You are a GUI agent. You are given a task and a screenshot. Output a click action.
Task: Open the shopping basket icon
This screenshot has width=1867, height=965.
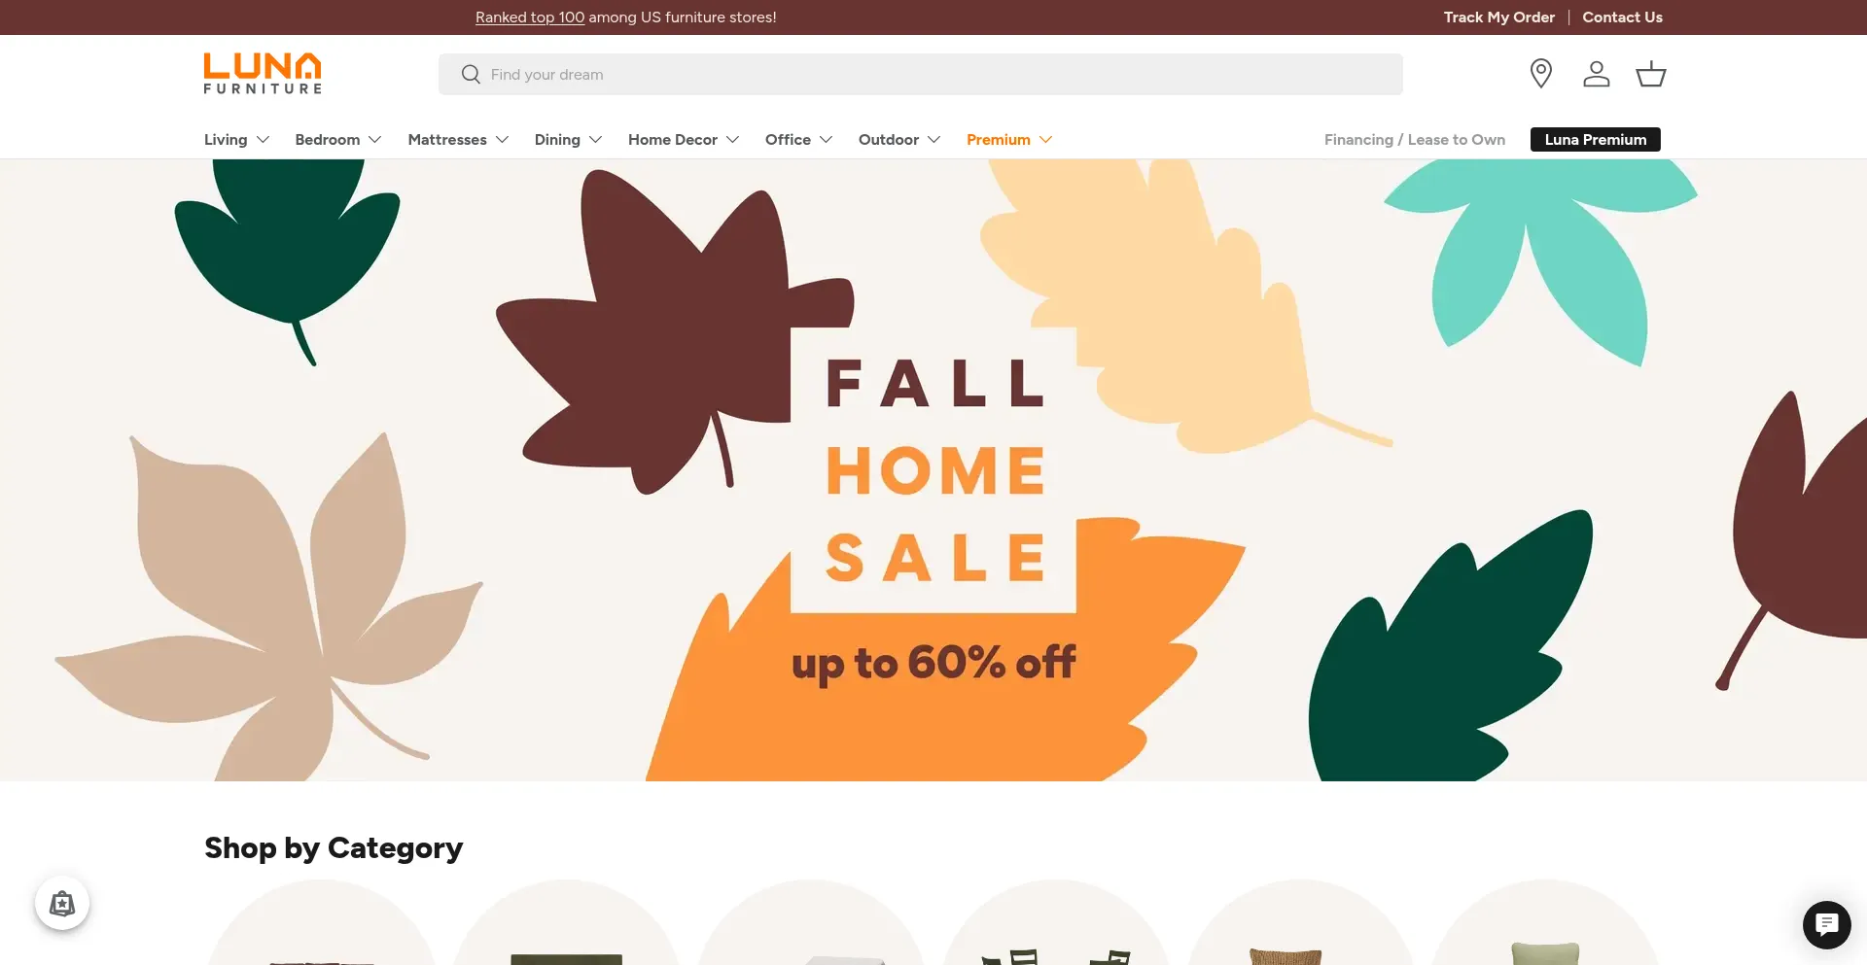click(1650, 74)
